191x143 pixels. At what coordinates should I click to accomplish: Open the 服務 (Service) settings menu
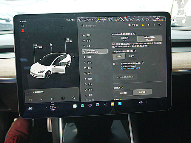point(89,90)
